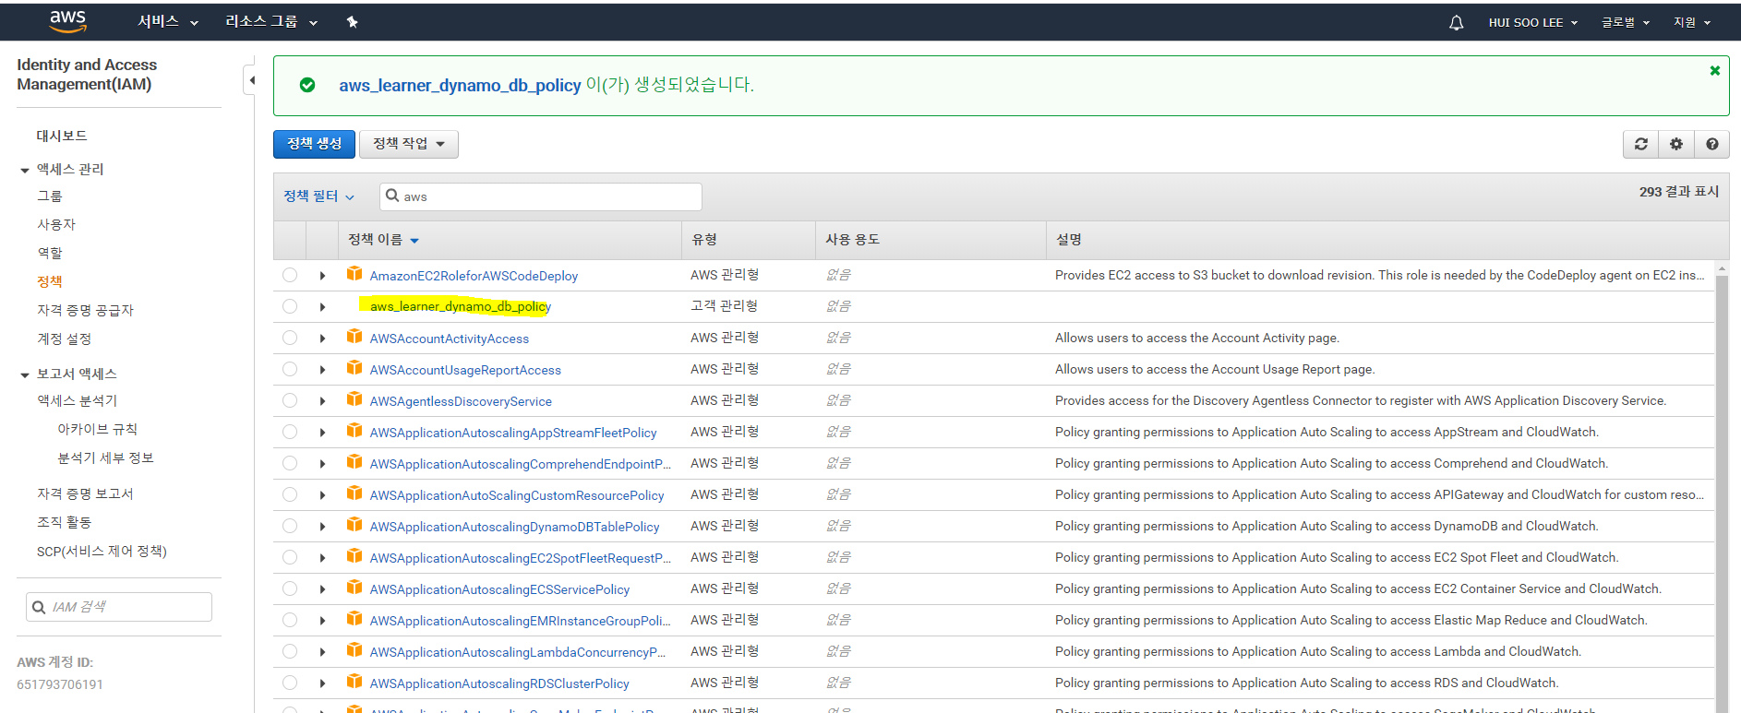Open the 리소스 그룹 dropdown
This screenshot has width=1741, height=713.
(x=271, y=22)
